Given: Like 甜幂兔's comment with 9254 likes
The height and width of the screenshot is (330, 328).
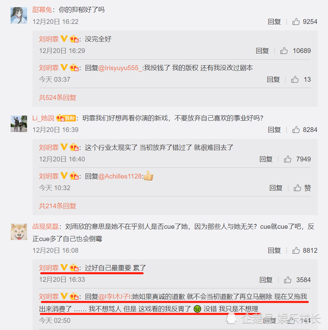Looking at the screenshot, I should (x=296, y=22).
